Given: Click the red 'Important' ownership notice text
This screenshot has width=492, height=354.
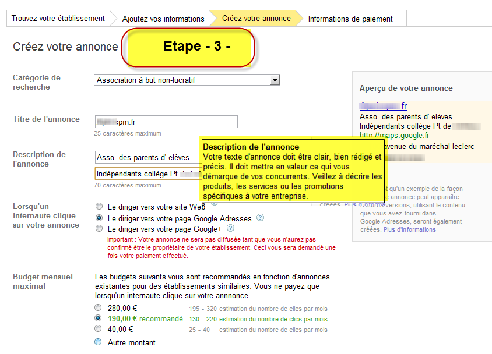Looking at the screenshot, I should coord(222,247).
